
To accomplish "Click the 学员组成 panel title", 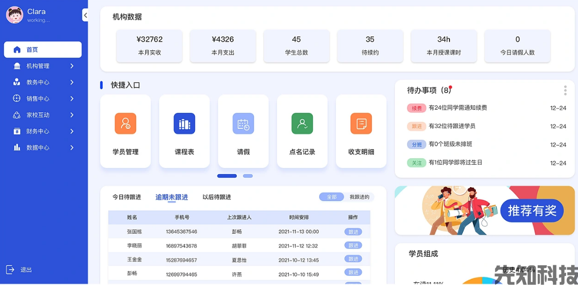I will (x=423, y=254).
